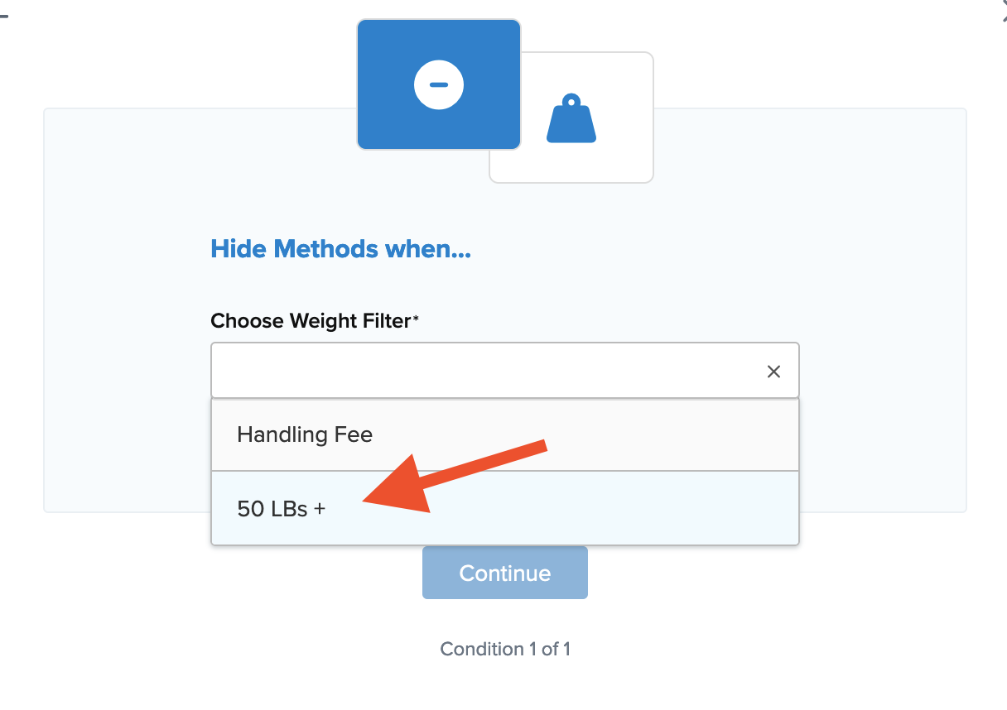
Task: Click the 50 LBs + text label
Action: pos(282,508)
